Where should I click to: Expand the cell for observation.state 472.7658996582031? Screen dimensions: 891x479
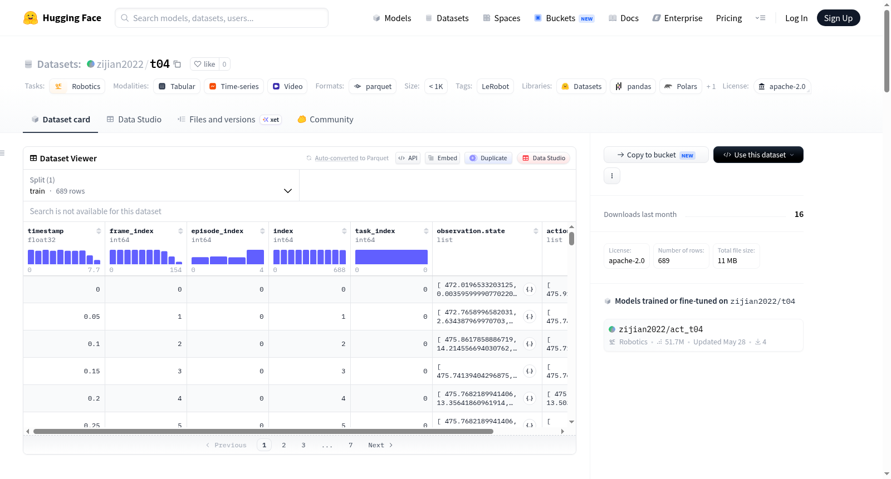coord(530,317)
